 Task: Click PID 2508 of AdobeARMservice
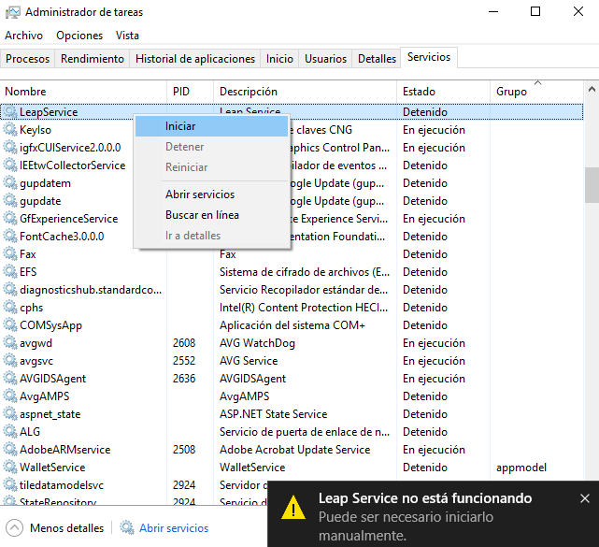tap(184, 450)
